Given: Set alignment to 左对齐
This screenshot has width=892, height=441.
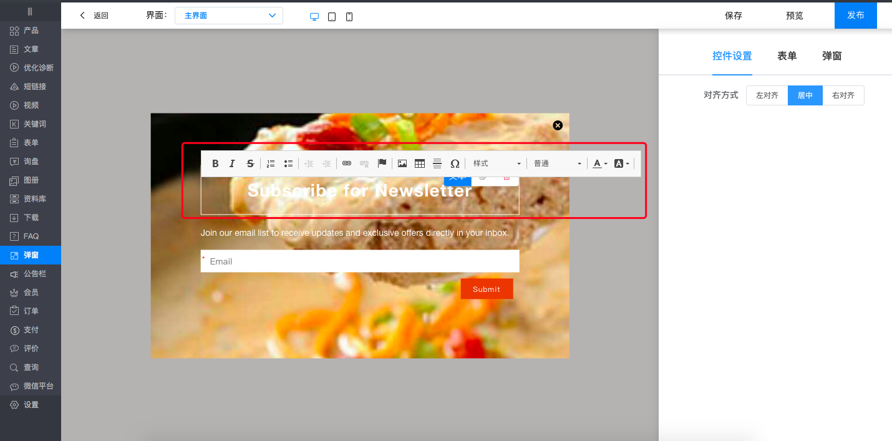Looking at the screenshot, I should 767,95.
